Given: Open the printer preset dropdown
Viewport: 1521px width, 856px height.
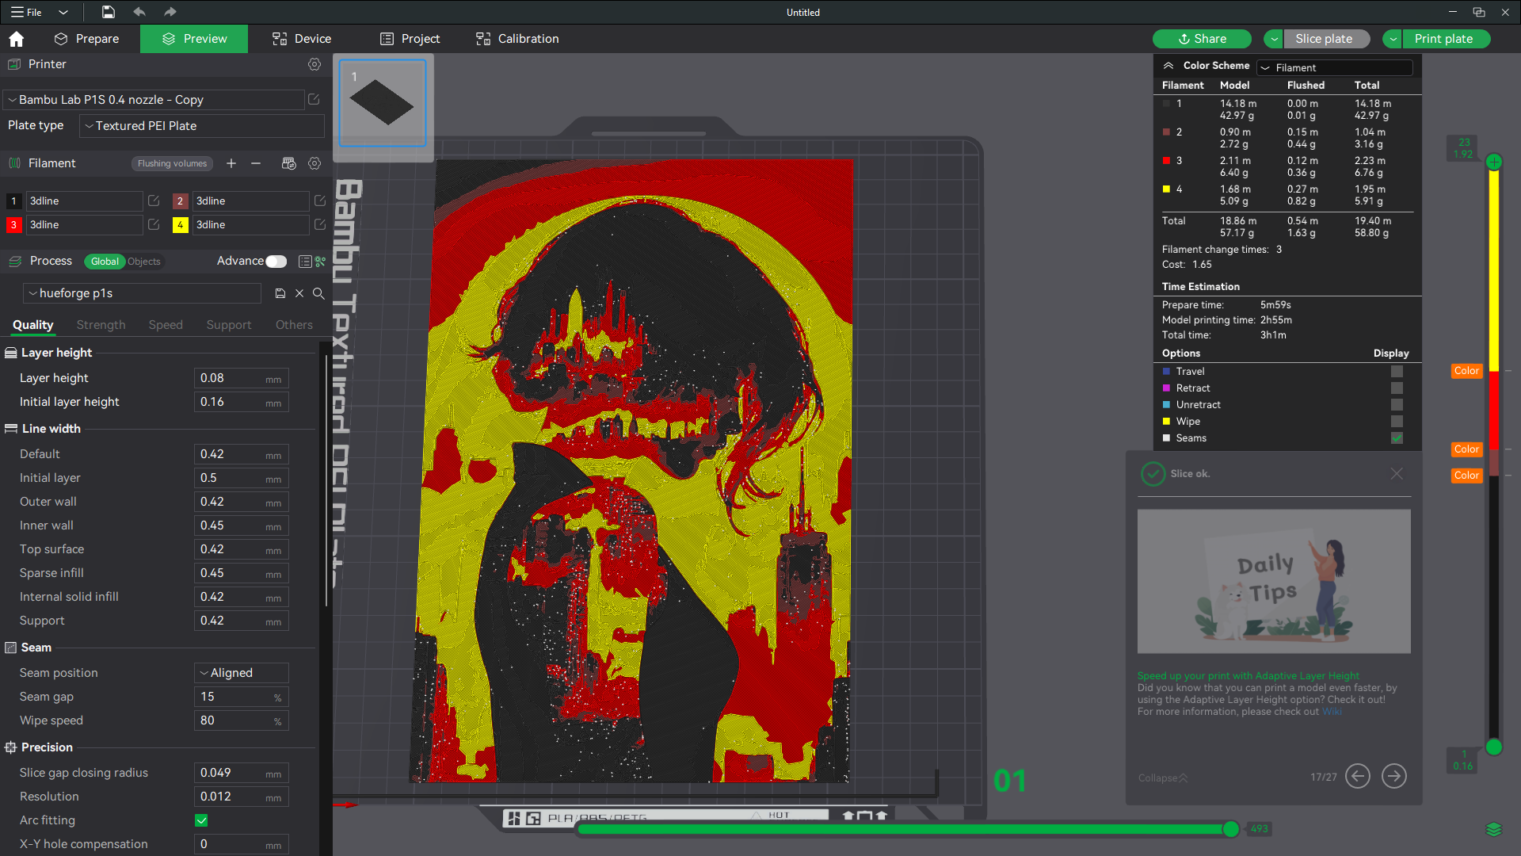Looking at the screenshot, I should point(154,100).
